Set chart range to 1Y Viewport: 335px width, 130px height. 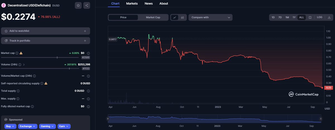point(294,17)
